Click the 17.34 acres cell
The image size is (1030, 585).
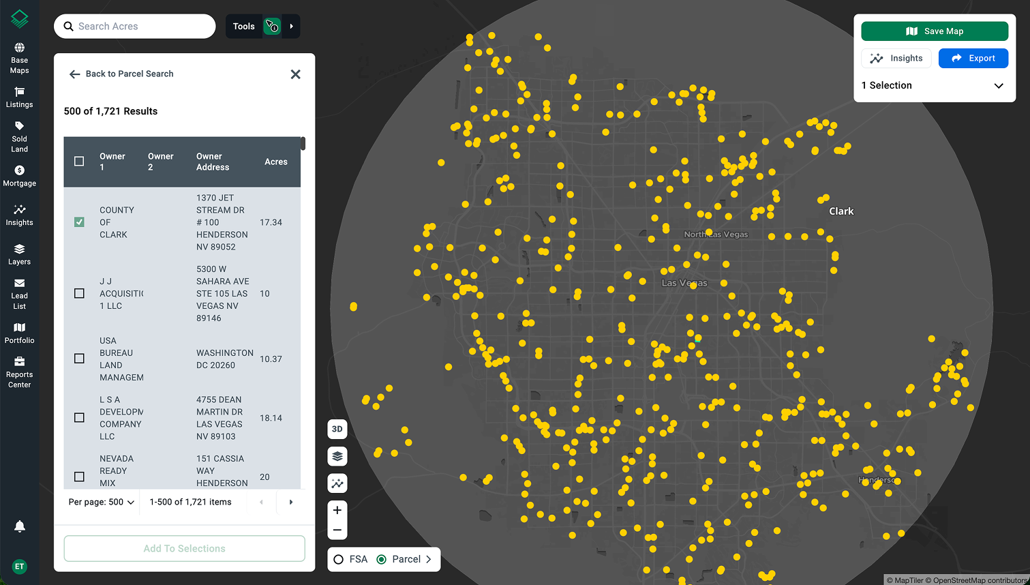[271, 223]
